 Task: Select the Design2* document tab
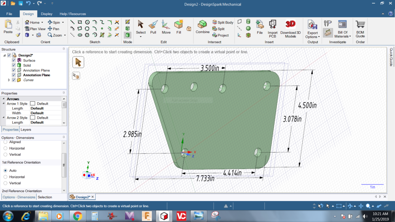[x=83, y=197]
